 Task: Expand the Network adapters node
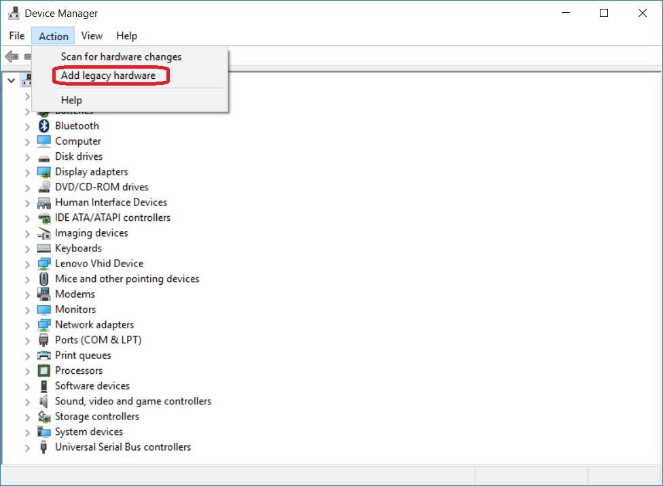(x=27, y=325)
